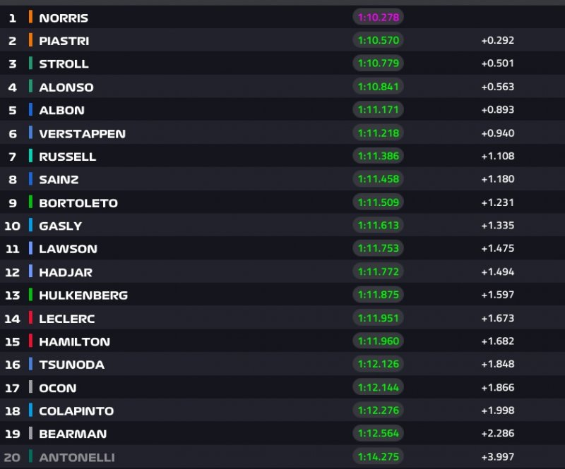Click greyed-out ANTONELLI driver name
The width and height of the screenshot is (565, 469).
(77, 458)
